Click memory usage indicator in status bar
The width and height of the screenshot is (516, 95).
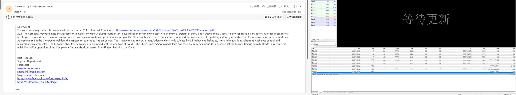pos(507,94)
